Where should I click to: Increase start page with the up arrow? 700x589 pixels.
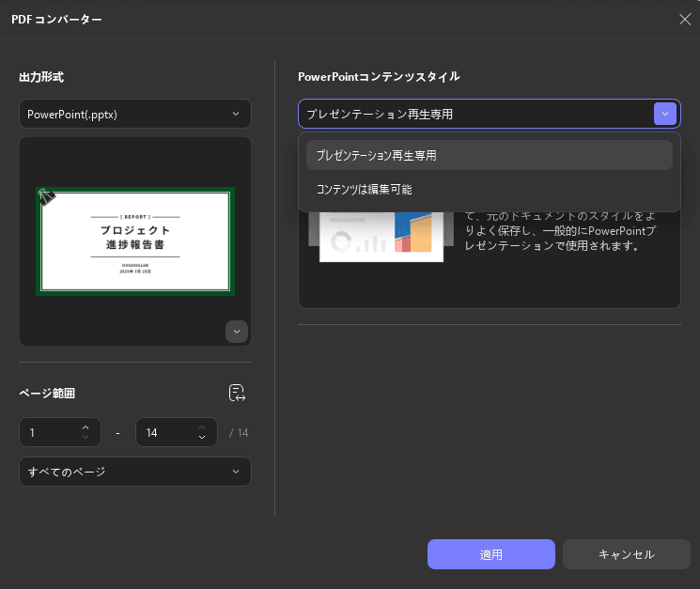[x=86, y=427]
